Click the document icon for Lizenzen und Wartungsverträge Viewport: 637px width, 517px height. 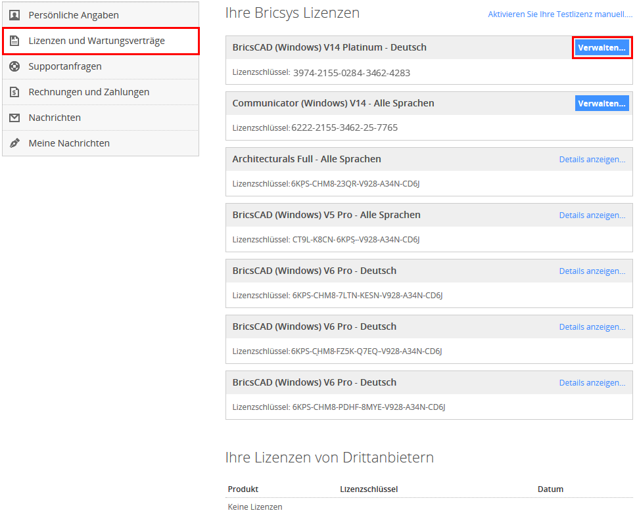click(x=14, y=41)
